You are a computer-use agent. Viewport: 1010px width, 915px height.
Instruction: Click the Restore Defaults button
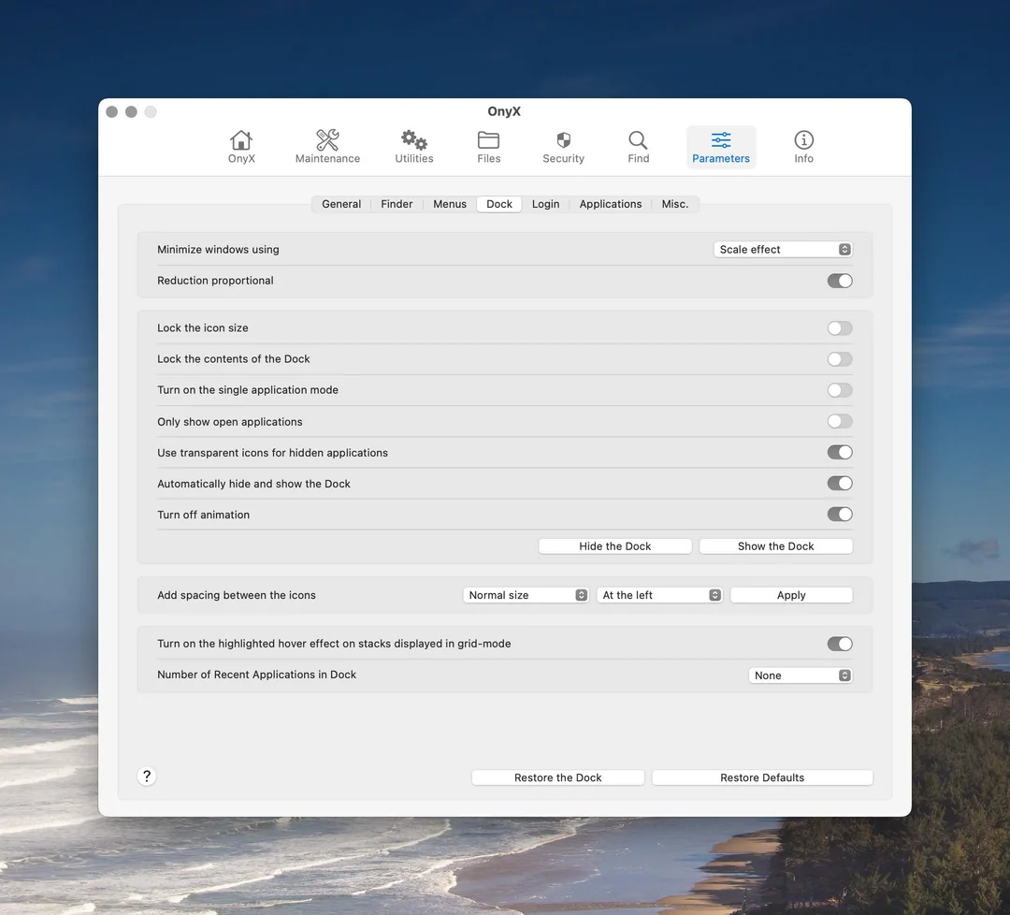tap(761, 777)
